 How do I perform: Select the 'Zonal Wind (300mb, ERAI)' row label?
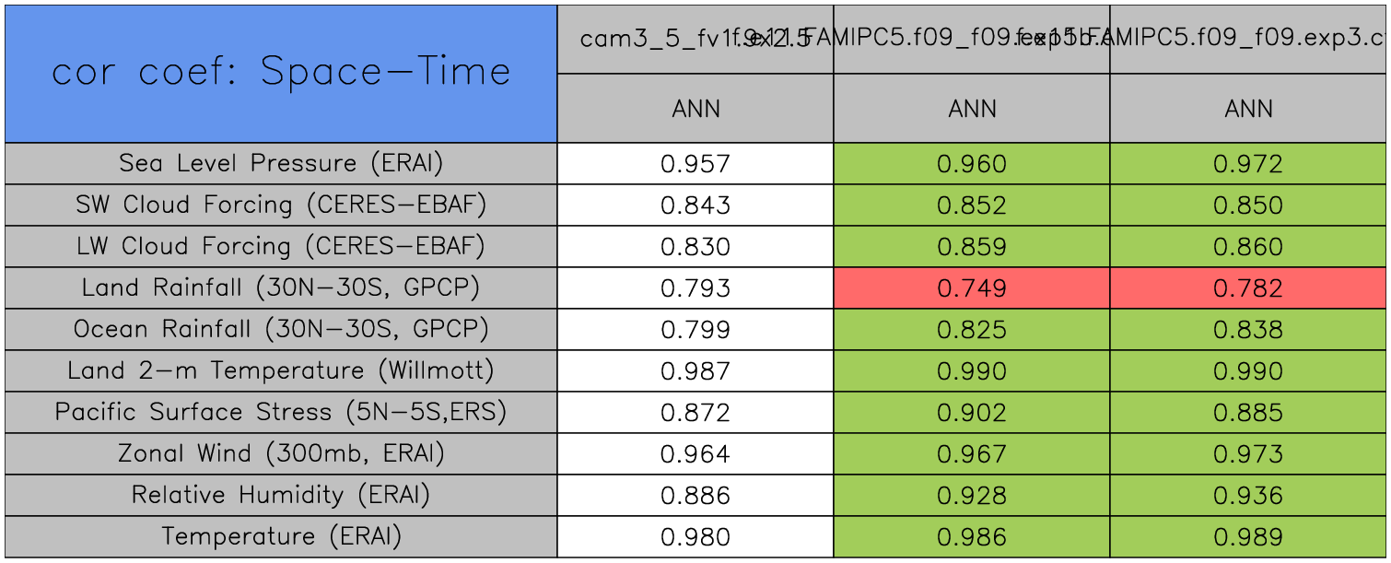281,454
